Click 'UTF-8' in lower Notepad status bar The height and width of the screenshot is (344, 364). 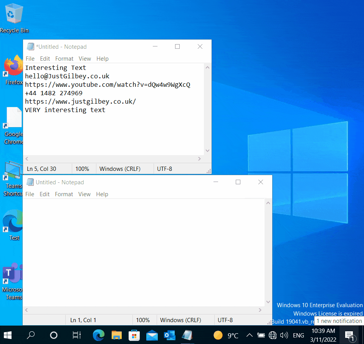(x=225, y=320)
